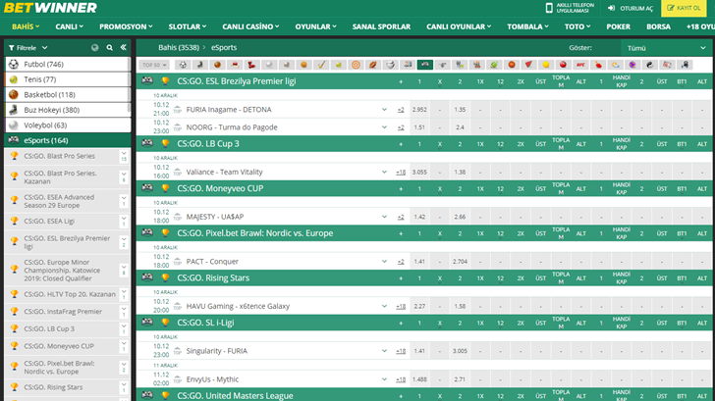Click the gamepad icon beside CS:GO. SL i-Ligi header
715x401 pixels.
[x=147, y=322]
